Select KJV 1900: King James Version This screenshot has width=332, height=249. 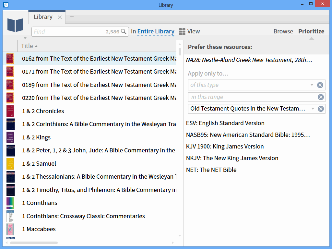point(225,147)
